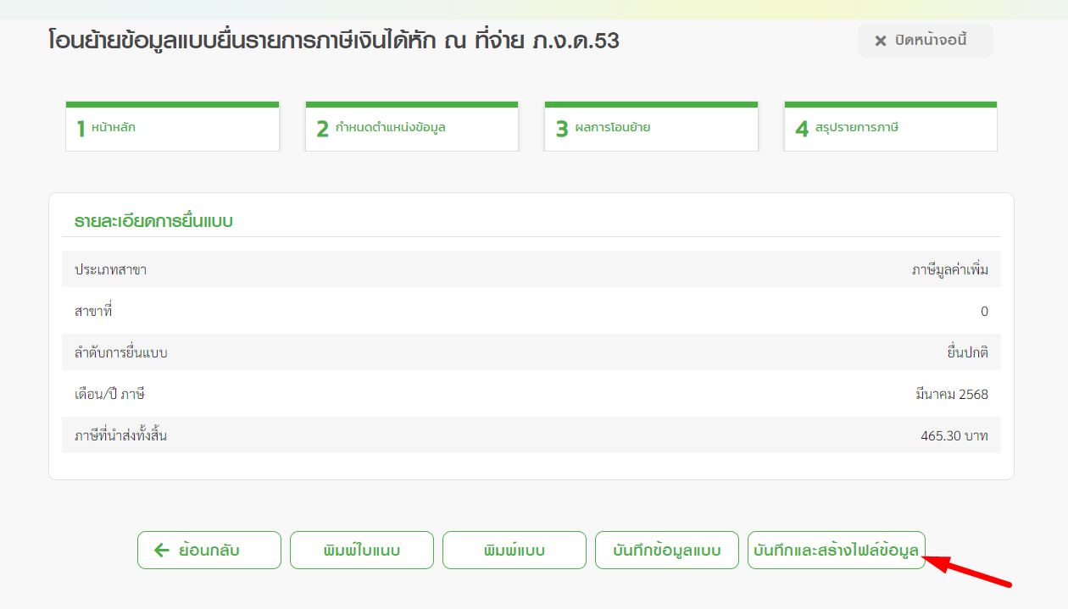Click the 465.30 บาท total tax amount

tap(954, 436)
